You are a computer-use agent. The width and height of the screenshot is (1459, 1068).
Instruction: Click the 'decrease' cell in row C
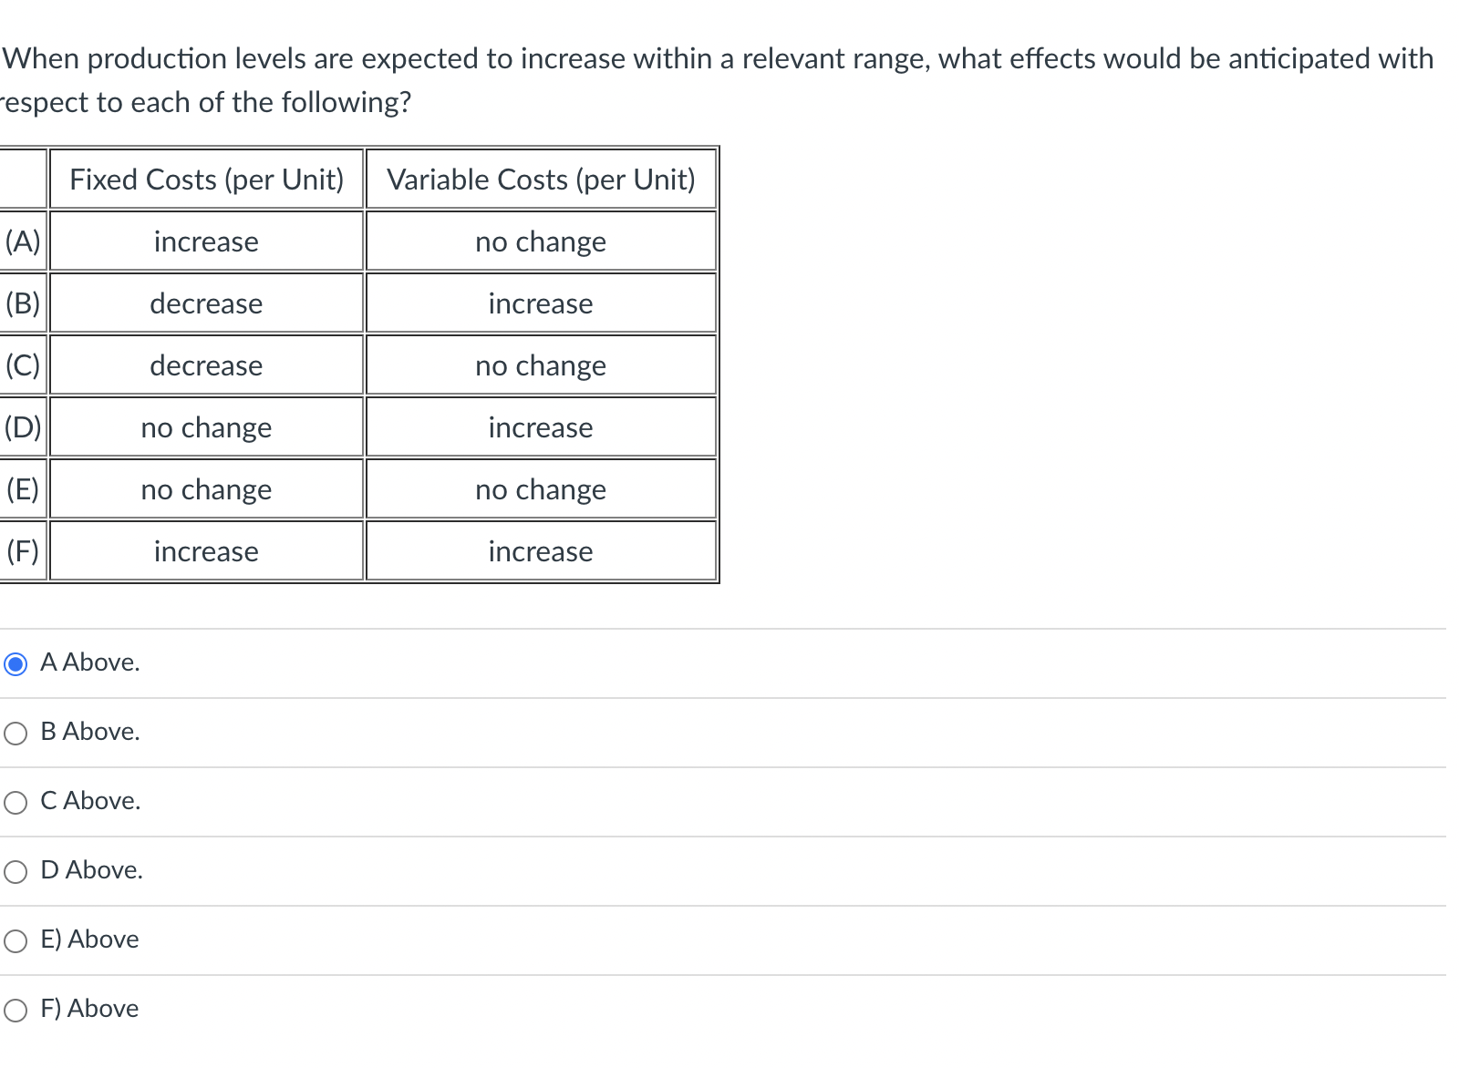(206, 365)
